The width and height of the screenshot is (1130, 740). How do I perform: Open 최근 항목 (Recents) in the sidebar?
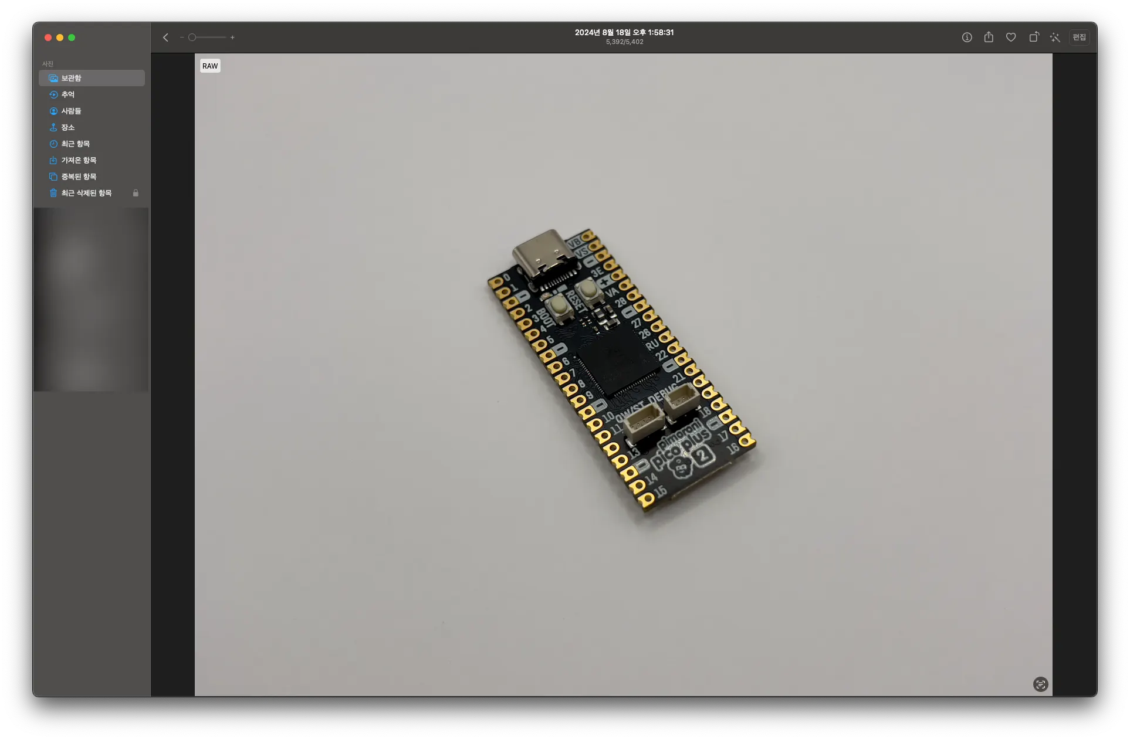(75, 144)
